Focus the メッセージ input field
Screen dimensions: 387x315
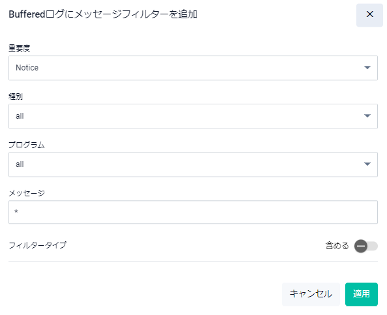pyautogui.click(x=193, y=212)
